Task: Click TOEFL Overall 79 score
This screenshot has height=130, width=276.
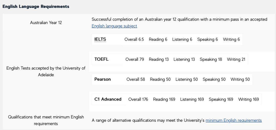Action: (135, 59)
